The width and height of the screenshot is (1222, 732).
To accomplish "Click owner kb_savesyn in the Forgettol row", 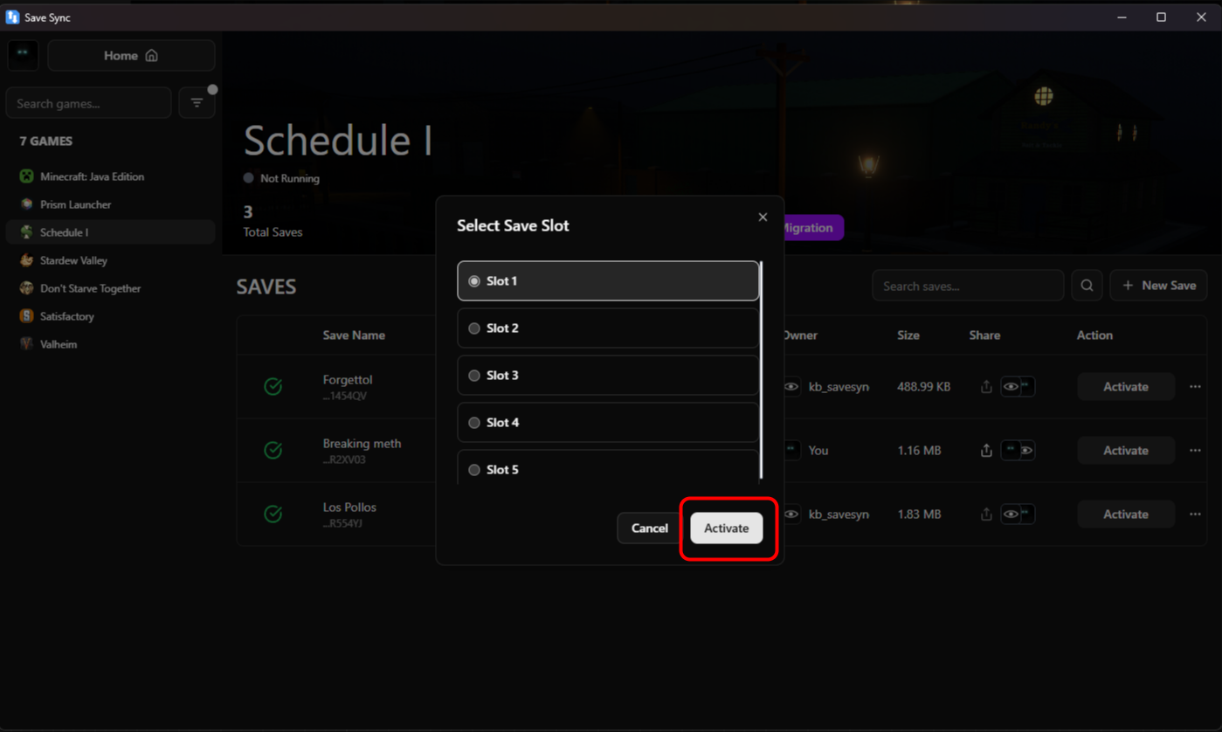I will click(x=839, y=386).
